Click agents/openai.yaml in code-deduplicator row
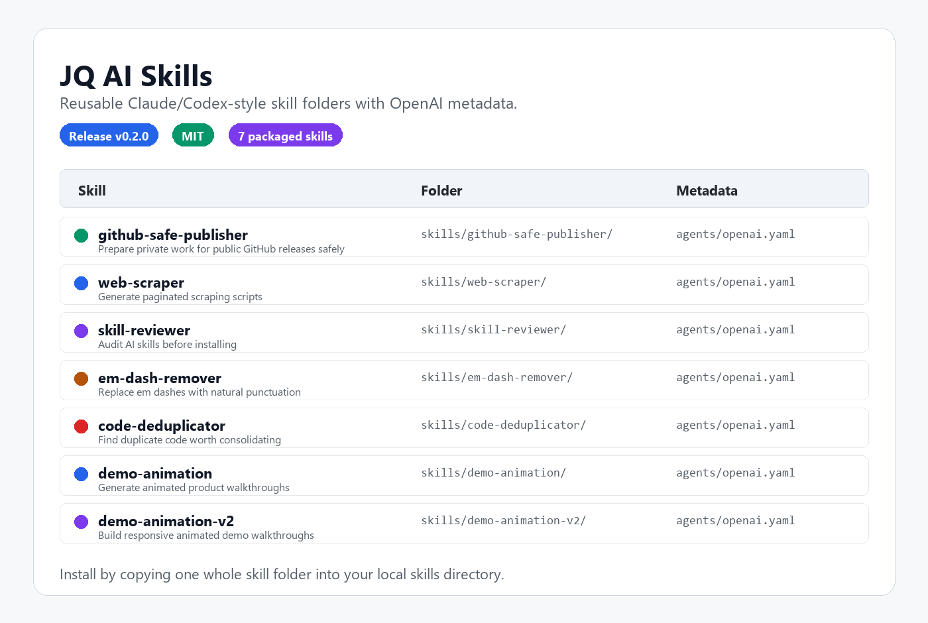 [x=735, y=425]
